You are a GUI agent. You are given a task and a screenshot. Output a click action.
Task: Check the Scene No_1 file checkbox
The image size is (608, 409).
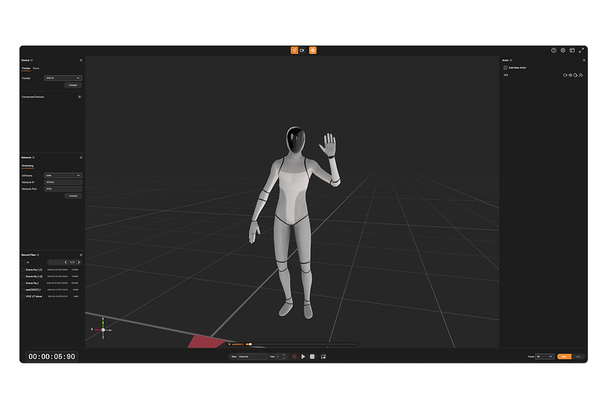tap(23, 283)
